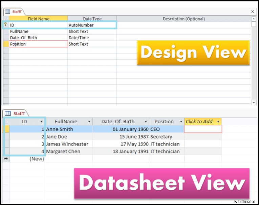Image resolution: width=259 pixels, height=205 pixels.
Task: Click the 17 May 1990 date cell
Action: 121,144
